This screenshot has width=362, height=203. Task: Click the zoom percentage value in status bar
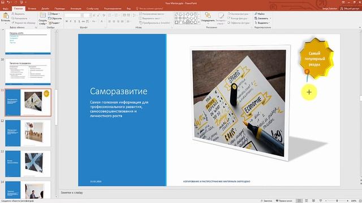(354, 201)
